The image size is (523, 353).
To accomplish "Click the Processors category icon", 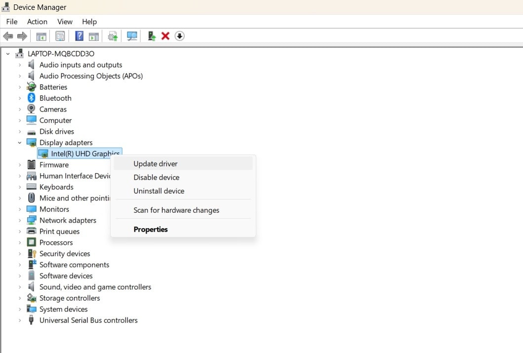I will [x=31, y=242].
